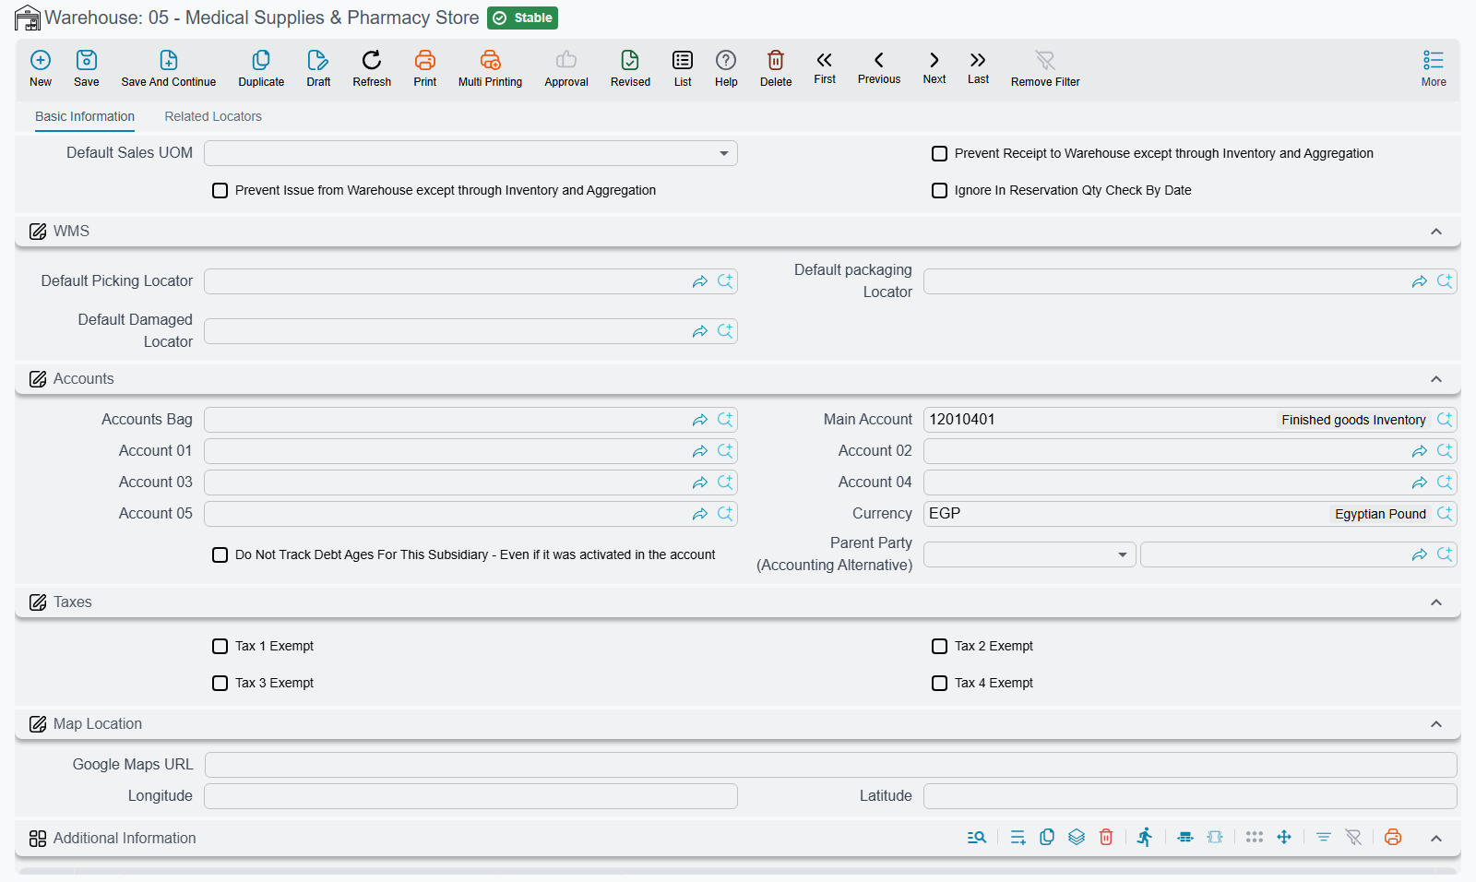Click the Approval button
The width and height of the screenshot is (1476, 882).
pyautogui.click(x=566, y=69)
